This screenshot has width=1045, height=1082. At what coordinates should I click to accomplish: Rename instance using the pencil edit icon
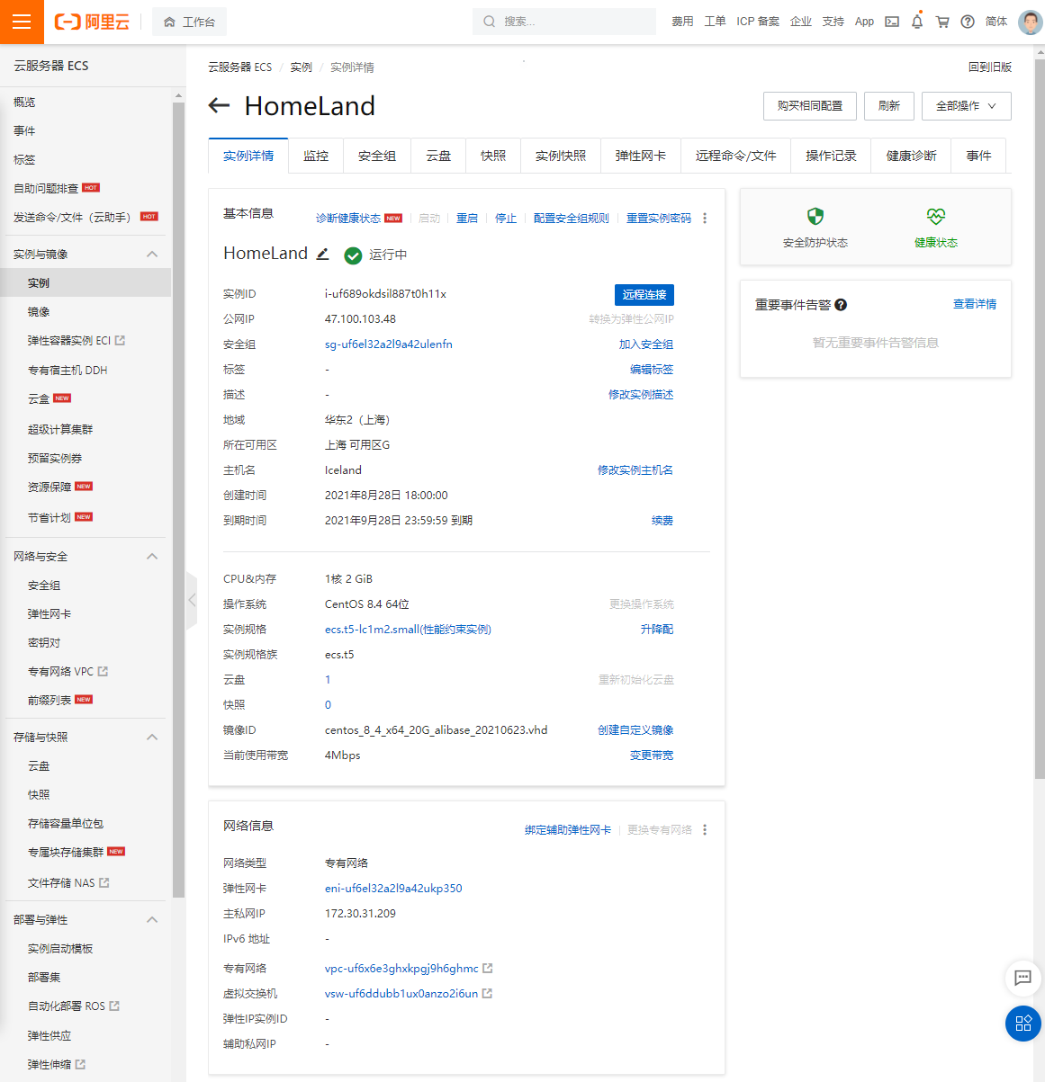click(323, 255)
